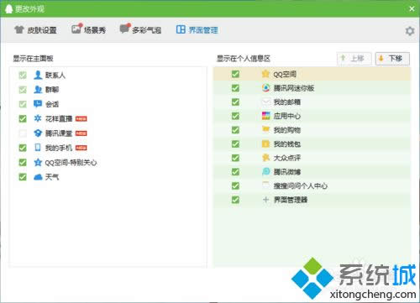The width and height of the screenshot is (420, 303).
Task: Click the 多彩气泡 bubble icon
Action: click(125, 29)
